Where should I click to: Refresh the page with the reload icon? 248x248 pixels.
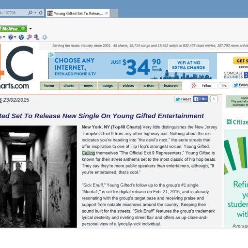[41, 13]
